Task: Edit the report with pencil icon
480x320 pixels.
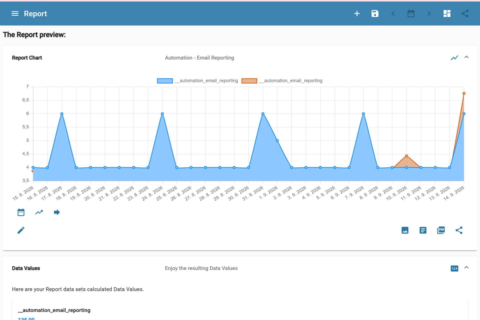Action: pyautogui.click(x=21, y=230)
